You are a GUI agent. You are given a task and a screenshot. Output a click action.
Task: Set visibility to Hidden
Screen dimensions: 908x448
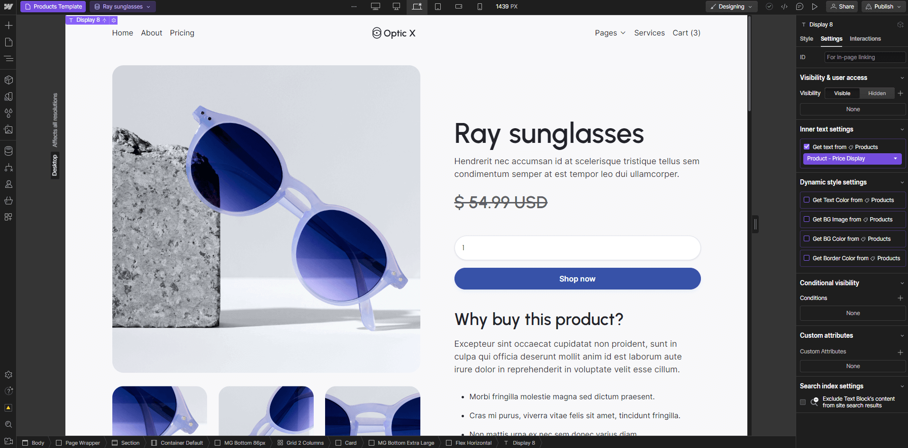tap(877, 93)
